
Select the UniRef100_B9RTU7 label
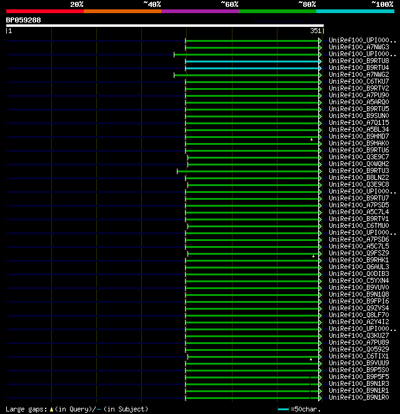[x=359, y=198]
